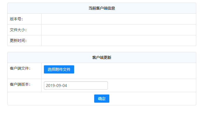Click the 客户端更新 panel header
207x119 pixels.
pyautogui.click(x=101, y=57)
